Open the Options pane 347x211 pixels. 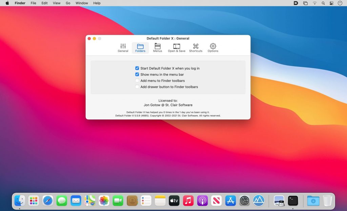(x=213, y=48)
